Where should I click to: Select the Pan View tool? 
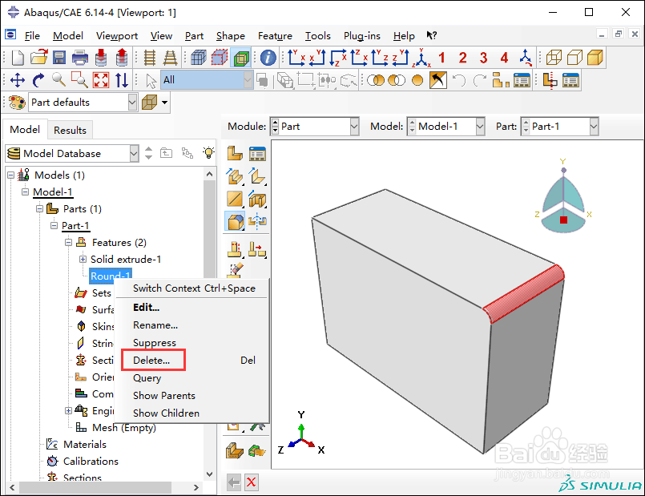18,80
